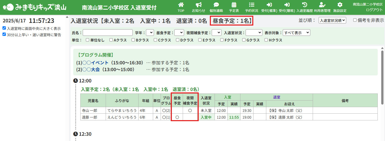
Task: Open 受付(簡易) menu item
Action: pyautogui.click(x=287, y=7)
